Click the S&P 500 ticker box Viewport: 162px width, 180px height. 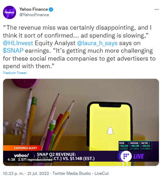tap(146, 146)
